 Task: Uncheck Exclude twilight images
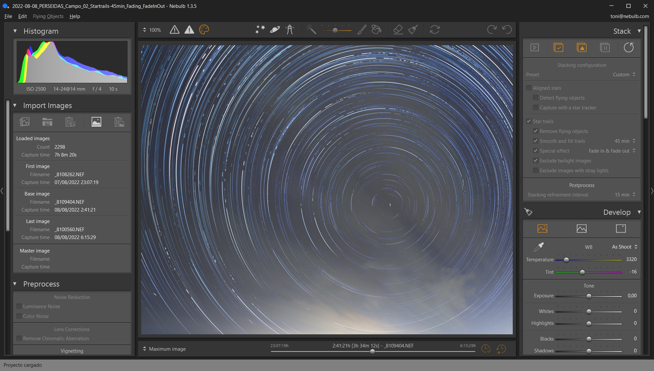[x=536, y=160]
